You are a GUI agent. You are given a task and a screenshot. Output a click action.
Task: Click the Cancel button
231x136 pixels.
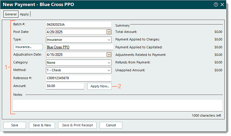pos(111,125)
